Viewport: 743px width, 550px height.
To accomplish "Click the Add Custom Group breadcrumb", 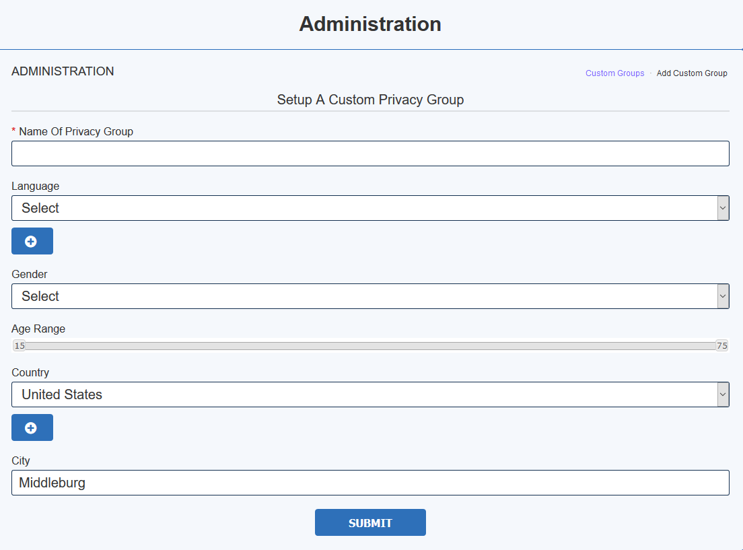I will pos(691,73).
